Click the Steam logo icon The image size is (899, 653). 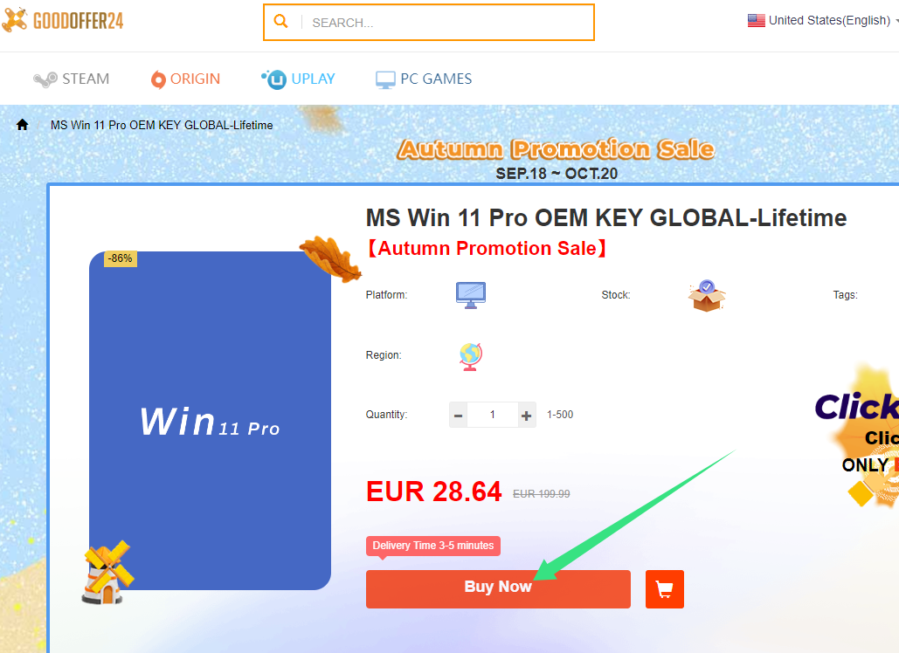pos(45,79)
